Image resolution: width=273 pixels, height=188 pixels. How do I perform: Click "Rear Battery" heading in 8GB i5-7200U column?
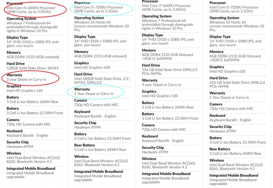tap(220, 149)
